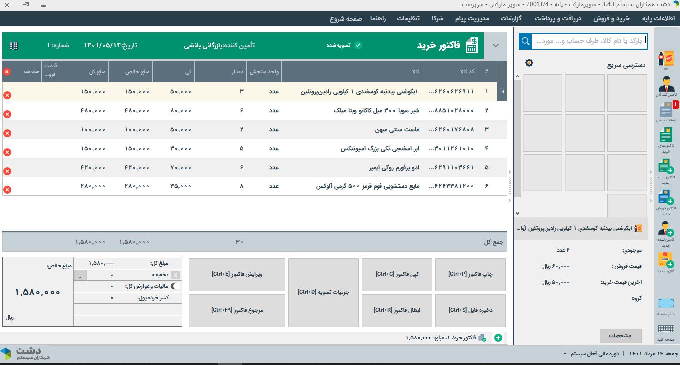Switch to تمام صفحه full screen
Image resolution: width=680 pixels, height=365 pixels.
(x=665, y=306)
